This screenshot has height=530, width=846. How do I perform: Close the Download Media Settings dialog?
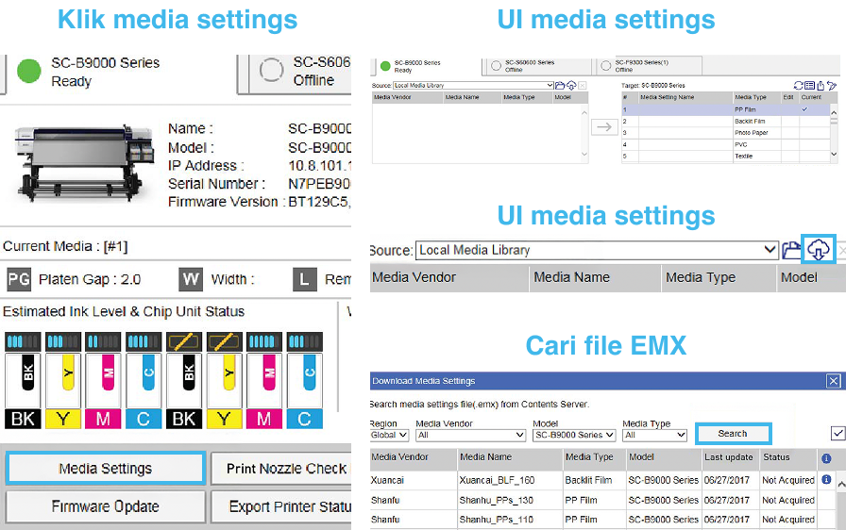tap(834, 381)
